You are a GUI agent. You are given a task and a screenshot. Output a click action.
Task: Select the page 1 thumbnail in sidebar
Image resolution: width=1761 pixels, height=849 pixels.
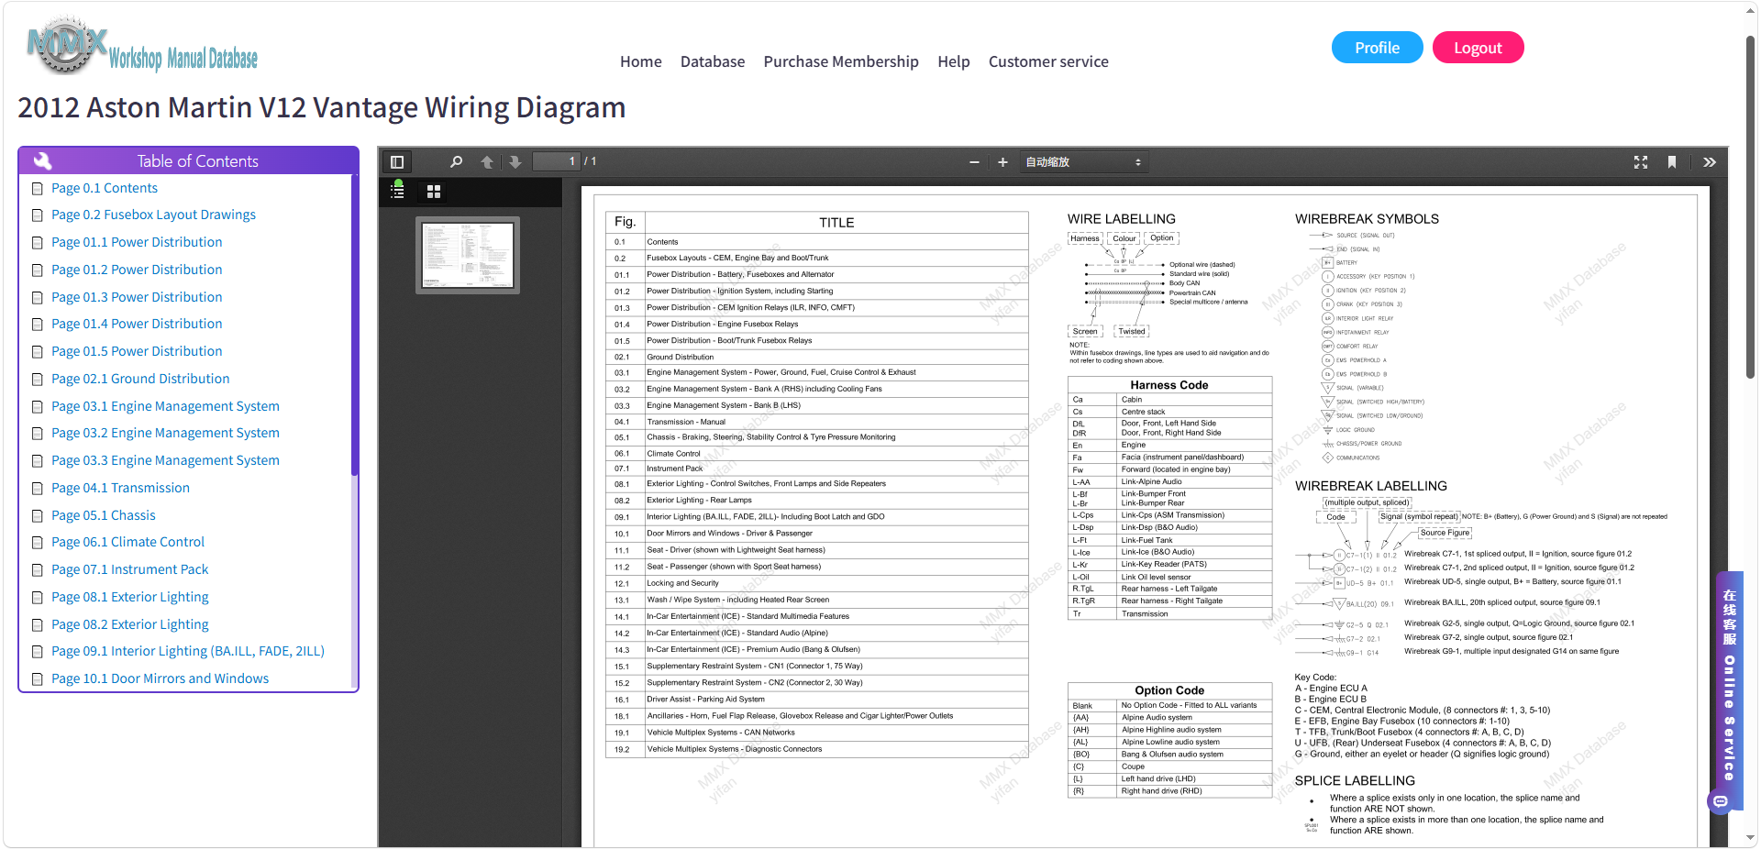468,255
